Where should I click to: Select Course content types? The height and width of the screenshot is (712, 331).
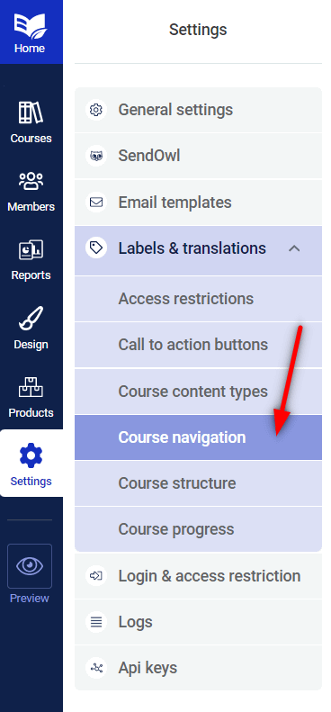point(199,392)
